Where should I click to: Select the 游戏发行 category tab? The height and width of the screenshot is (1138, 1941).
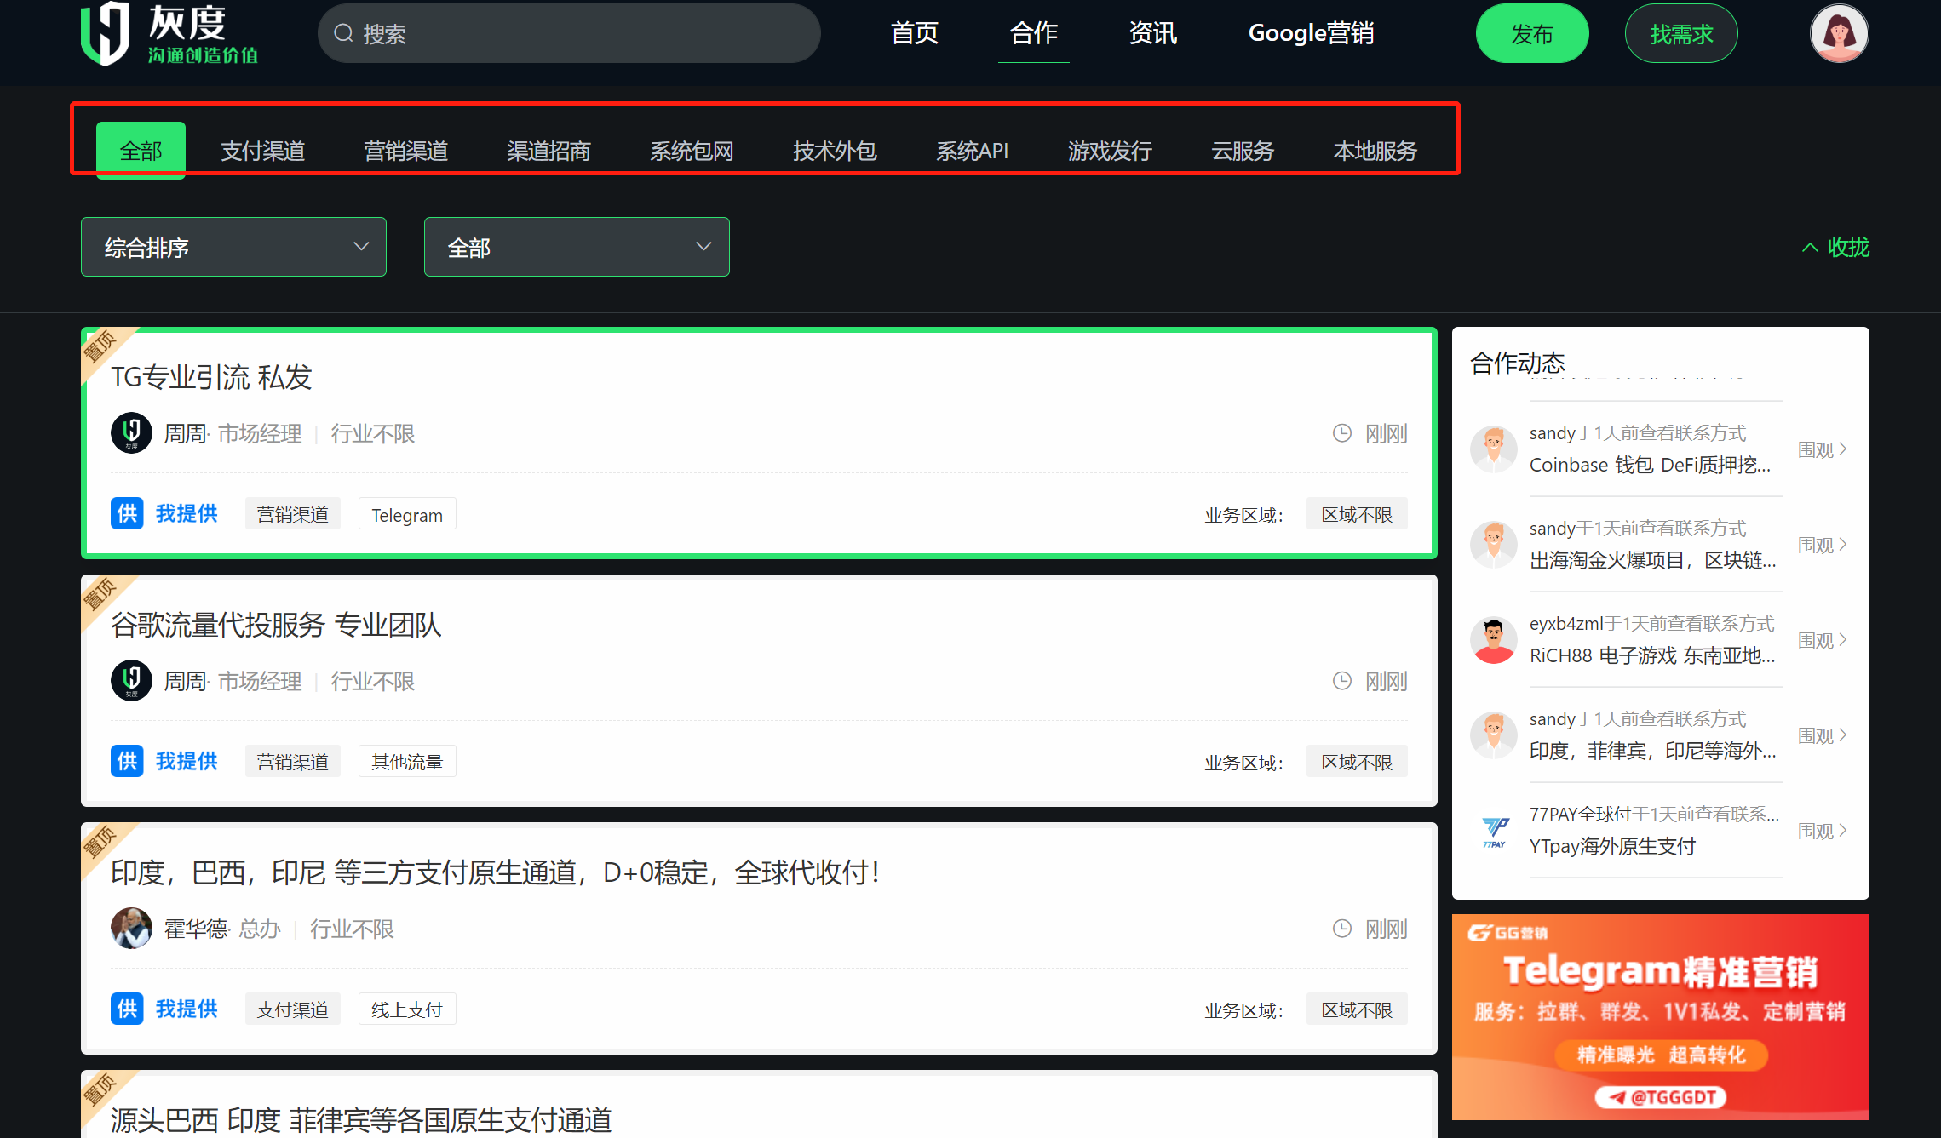(x=1110, y=151)
